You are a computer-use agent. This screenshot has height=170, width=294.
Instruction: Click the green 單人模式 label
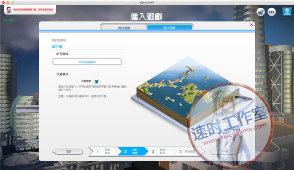click(x=9, y=20)
